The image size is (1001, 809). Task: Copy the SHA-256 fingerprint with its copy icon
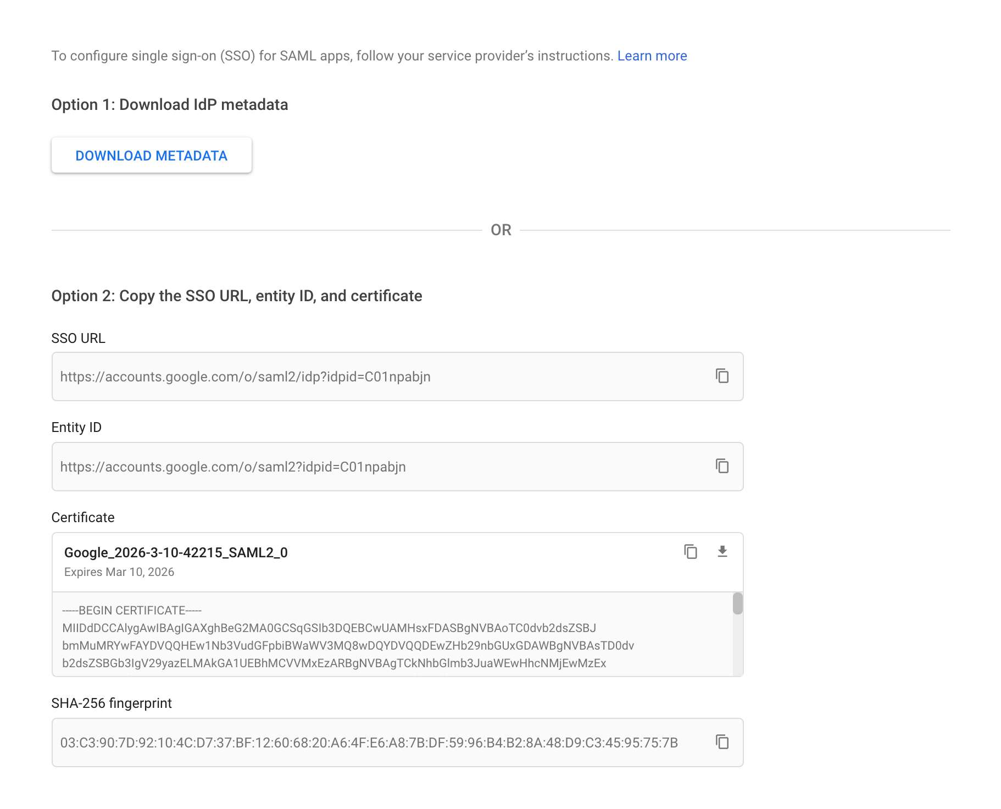pos(722,742)
